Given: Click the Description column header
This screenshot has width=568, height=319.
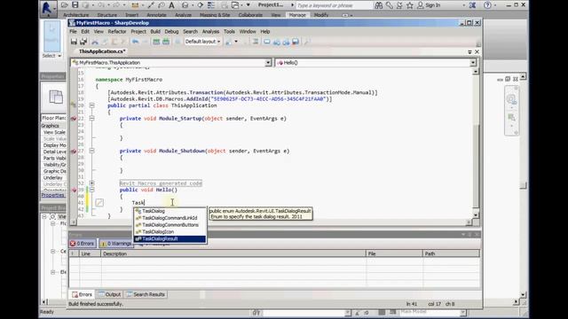Looking at the screenshot, I should point(233,253).
